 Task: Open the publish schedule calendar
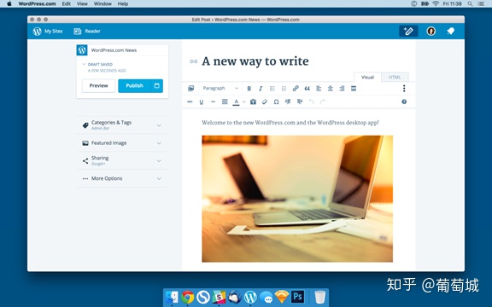pyautogui.click(x=157, y=85)
